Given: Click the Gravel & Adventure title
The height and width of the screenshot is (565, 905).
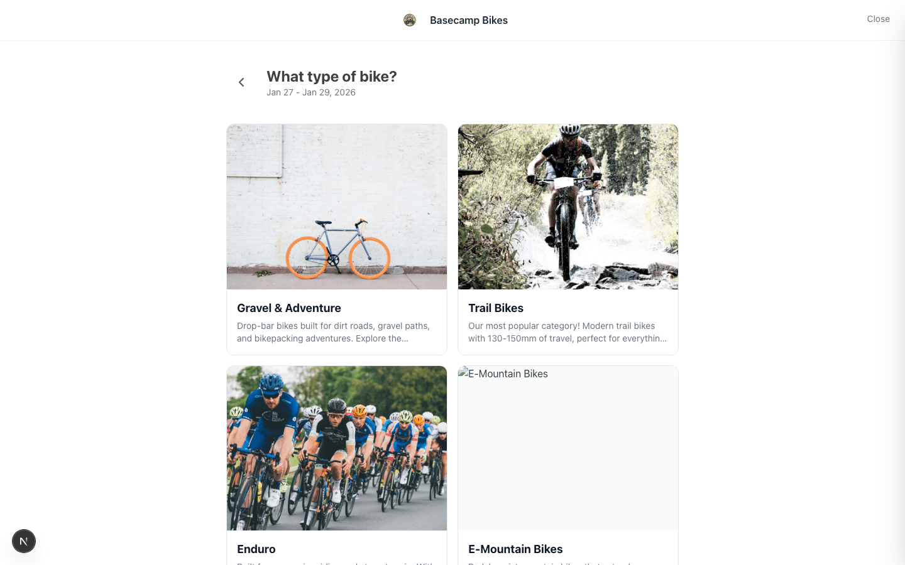Looking at the screenshot, I should pyautogui.click(x=289, y=308).
